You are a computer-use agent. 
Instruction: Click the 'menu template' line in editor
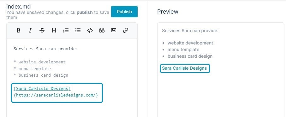click(32, 69)
